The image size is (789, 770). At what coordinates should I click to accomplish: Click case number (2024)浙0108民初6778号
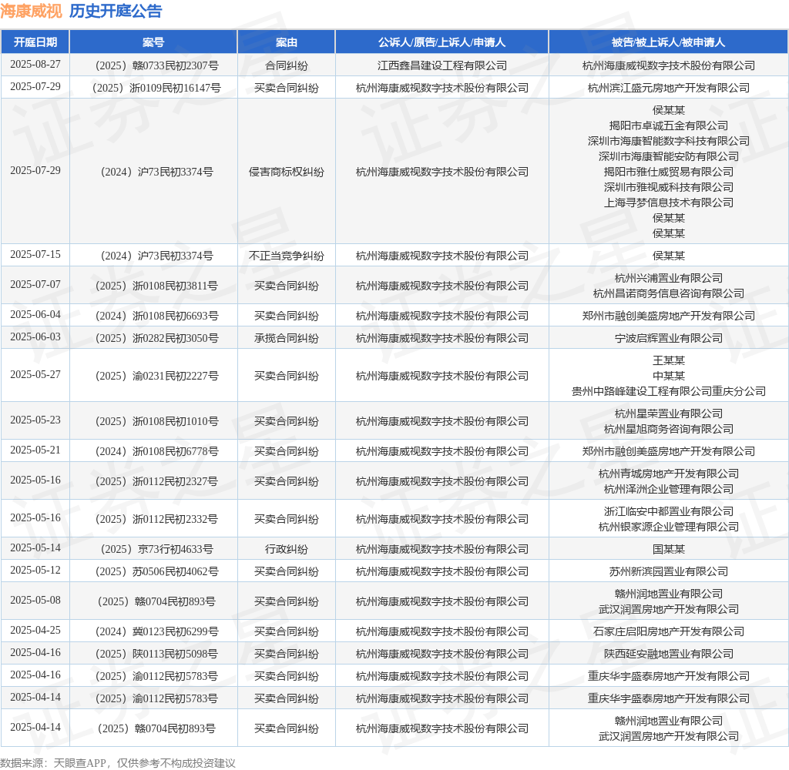click(x=153, y=452)
